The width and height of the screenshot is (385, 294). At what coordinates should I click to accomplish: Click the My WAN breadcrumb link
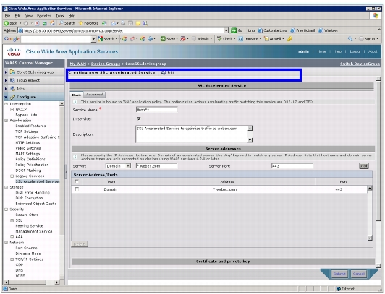[x=78, y=64]
